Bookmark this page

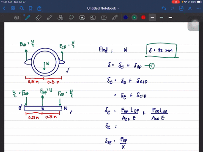point(30,8)
